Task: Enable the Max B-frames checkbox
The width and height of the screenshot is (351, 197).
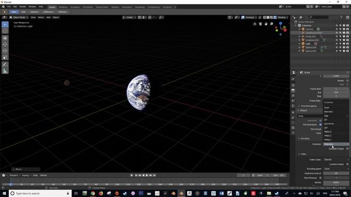Action: click(320, 178)
